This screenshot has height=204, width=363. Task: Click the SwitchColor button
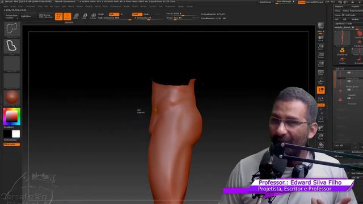[10, 140]
